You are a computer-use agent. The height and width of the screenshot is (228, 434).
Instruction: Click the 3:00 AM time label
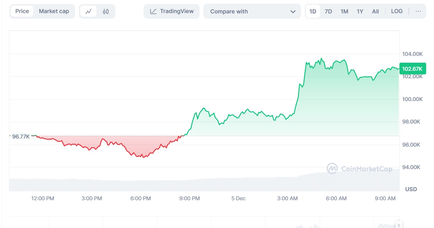click(x=288, y=198)
